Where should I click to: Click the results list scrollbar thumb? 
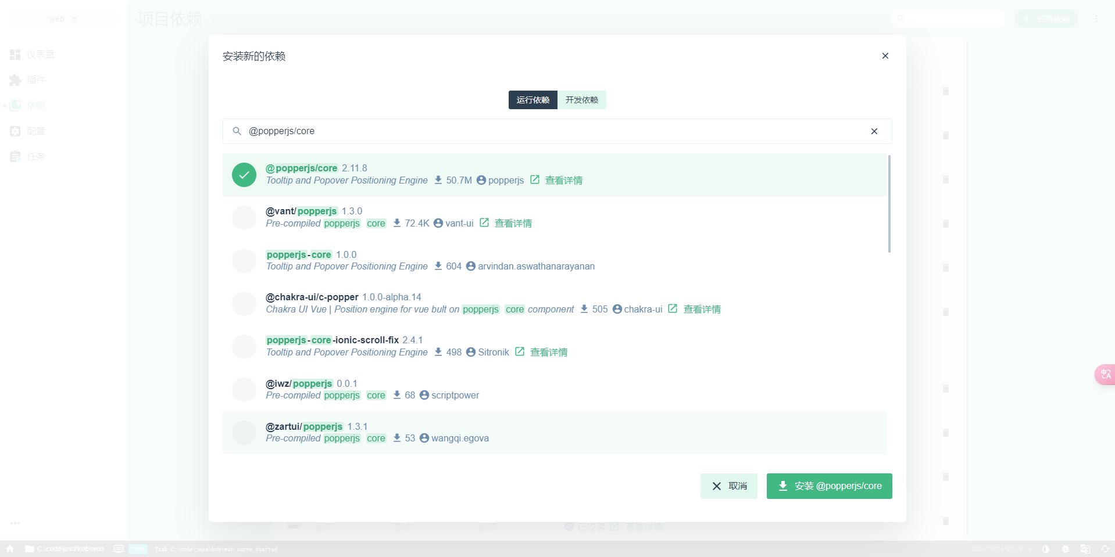coord(889,204)
